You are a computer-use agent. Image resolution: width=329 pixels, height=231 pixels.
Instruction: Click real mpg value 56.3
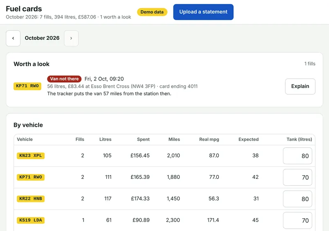[213, 199]
